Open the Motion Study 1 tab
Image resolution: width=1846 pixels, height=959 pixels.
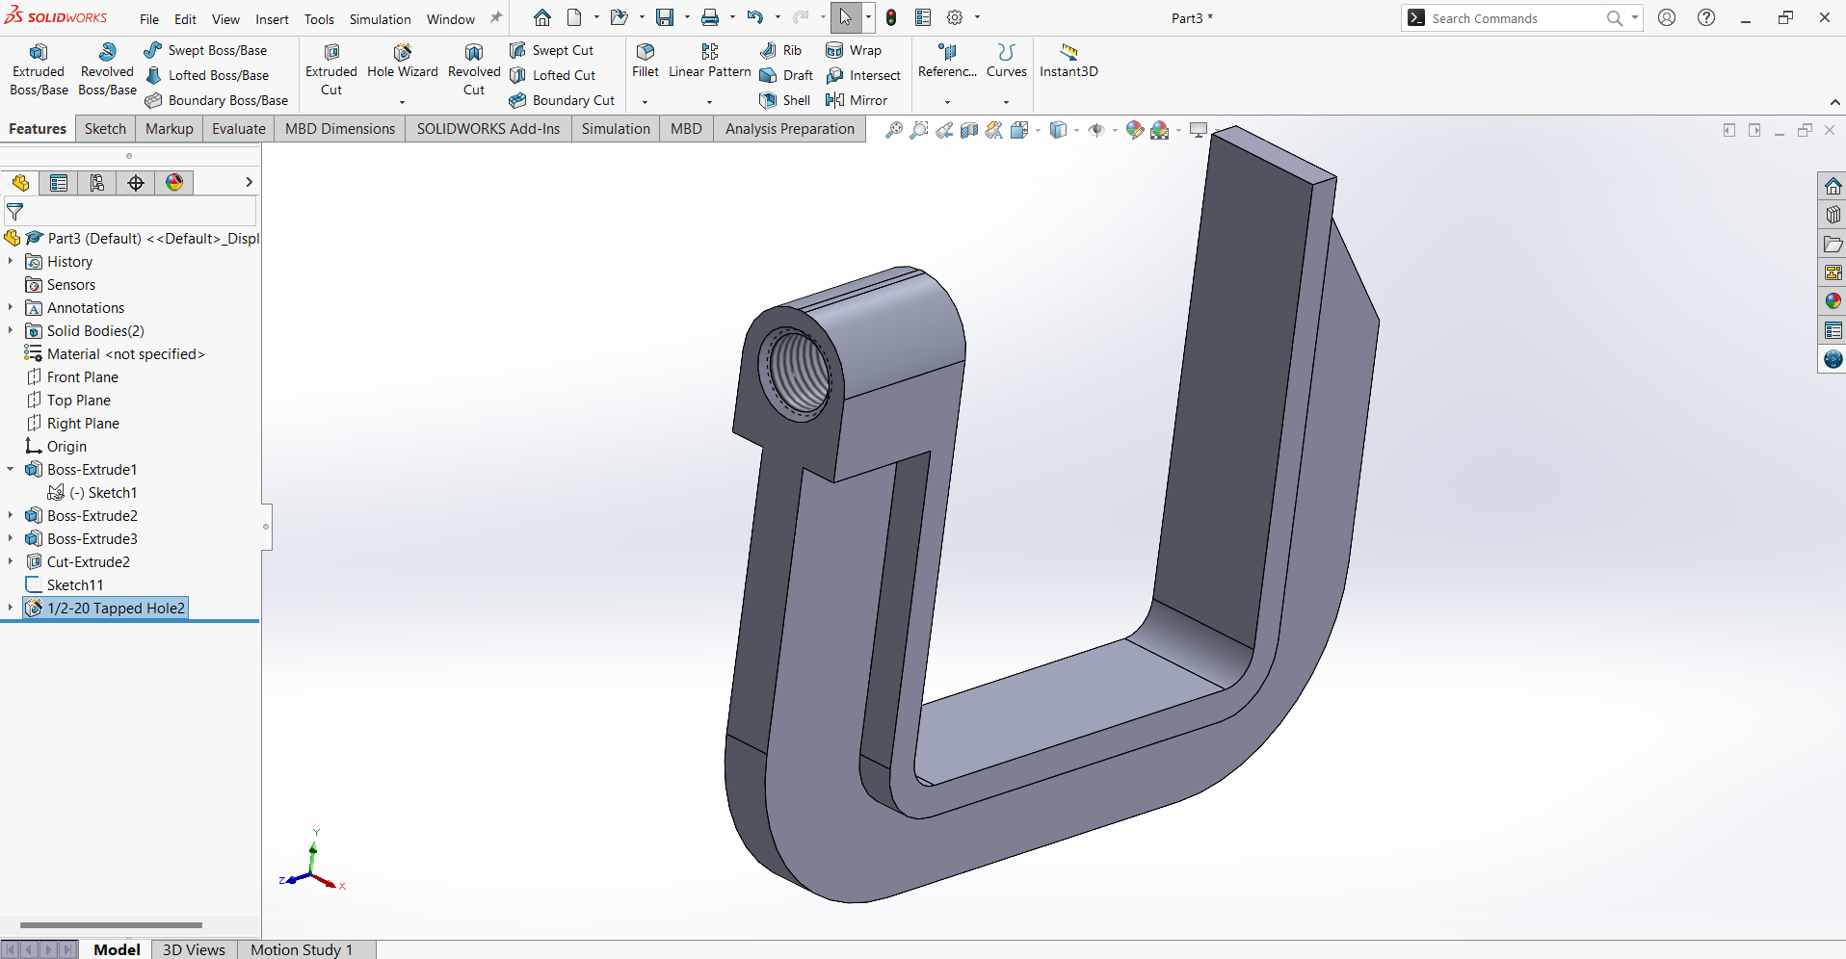pyautogui.click(x=302, y=949)
